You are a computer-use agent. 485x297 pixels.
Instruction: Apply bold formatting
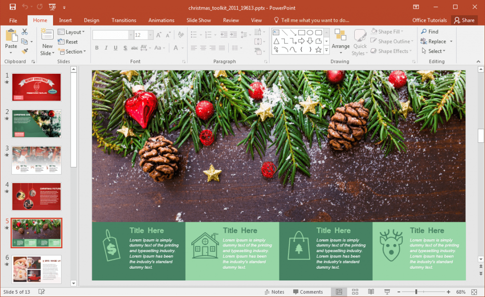point(97,48)
